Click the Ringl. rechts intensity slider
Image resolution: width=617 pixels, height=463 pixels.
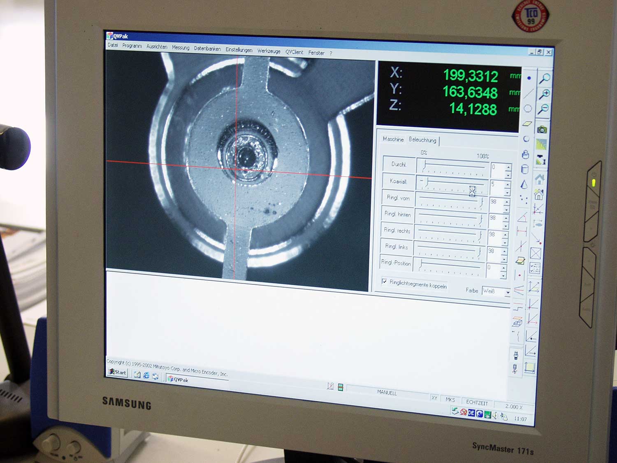pyautogui.click(x=450, y=234)
